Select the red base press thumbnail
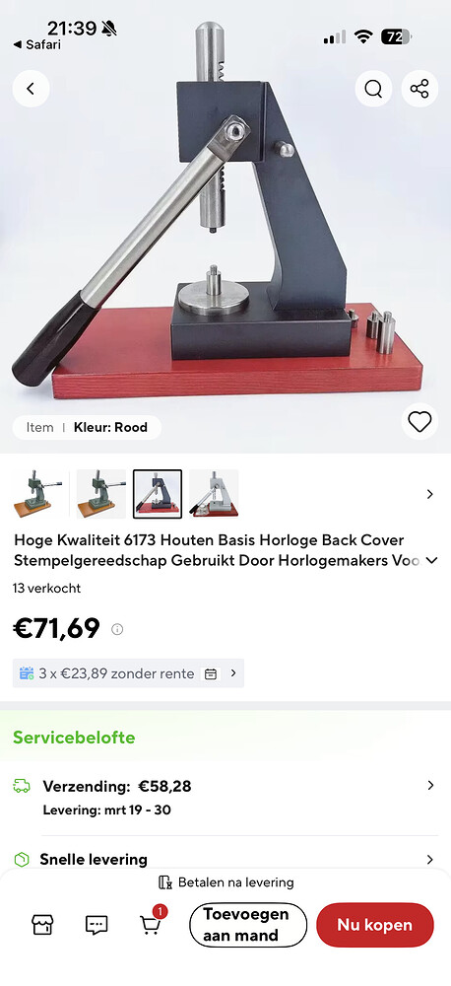The image size is (451, 986). tap(158, 494)
